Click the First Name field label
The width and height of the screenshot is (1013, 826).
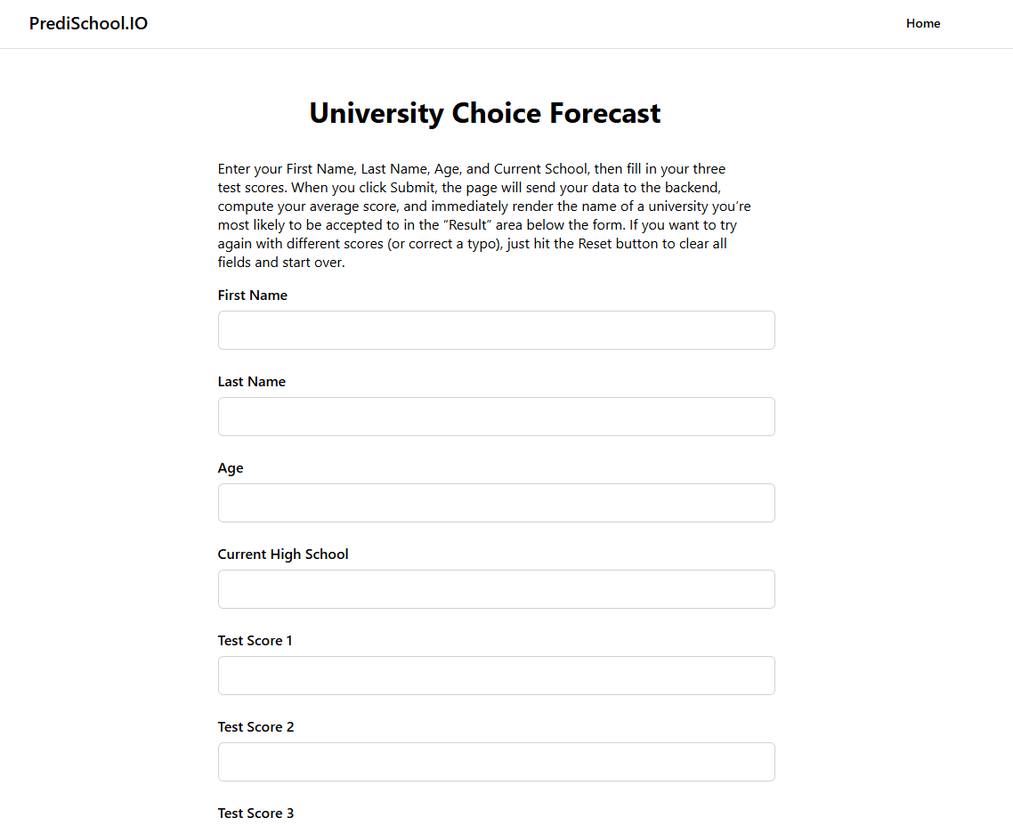pyautogui.click(x=253, y=296)
